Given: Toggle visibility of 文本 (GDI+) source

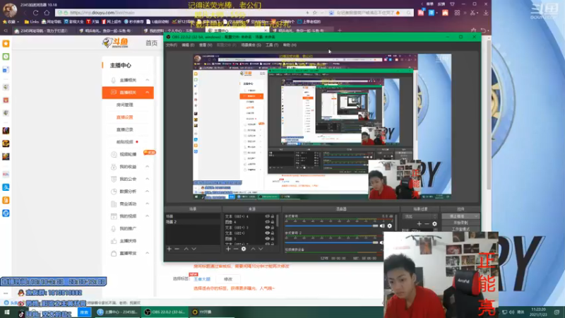Looking at the screenshot, I should pyautogui.click(x=267, y=233).
